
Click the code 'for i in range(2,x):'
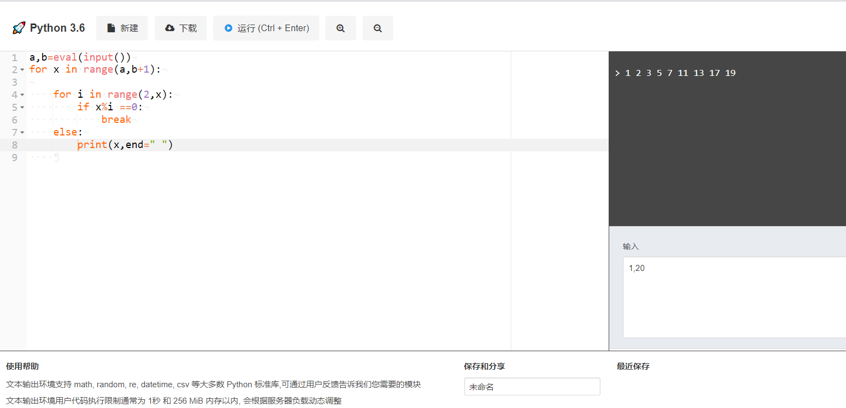(x=113, y=94)
